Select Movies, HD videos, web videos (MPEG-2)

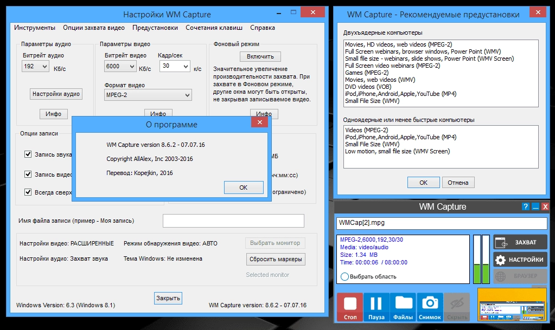point(399,44)
